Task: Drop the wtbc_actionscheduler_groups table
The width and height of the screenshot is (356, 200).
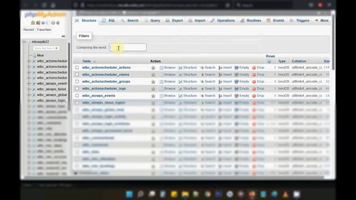Action: tap(258, 82)
